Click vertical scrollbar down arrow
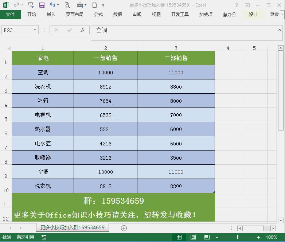The height and width of the screenshot is (242, 285). click(x=281, y=220)
